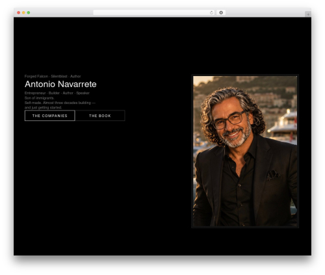Reload the page using the refresh icon
This screenshot has width=325, height=275.
pyautogui.click(x=211, y=12)
